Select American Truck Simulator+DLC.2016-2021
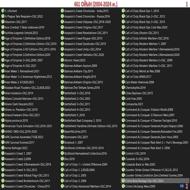This screenshot has height=190, width=190. coord(28,126)
